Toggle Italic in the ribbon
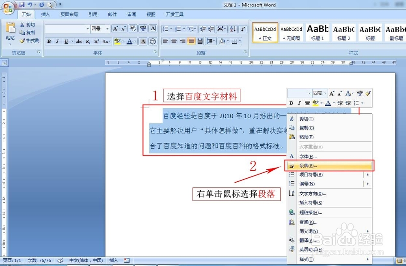This screenshot has width=406, height=266. click(58, 41)
